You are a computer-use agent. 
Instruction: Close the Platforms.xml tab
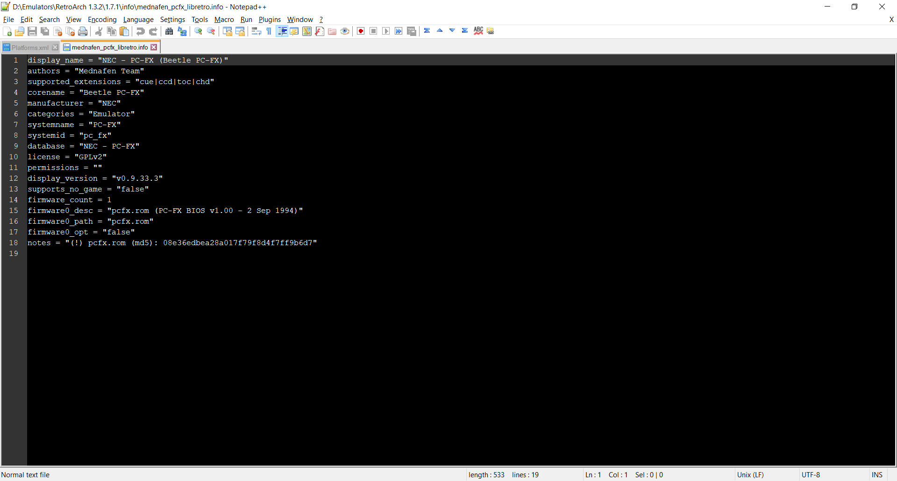click(55, 48)
